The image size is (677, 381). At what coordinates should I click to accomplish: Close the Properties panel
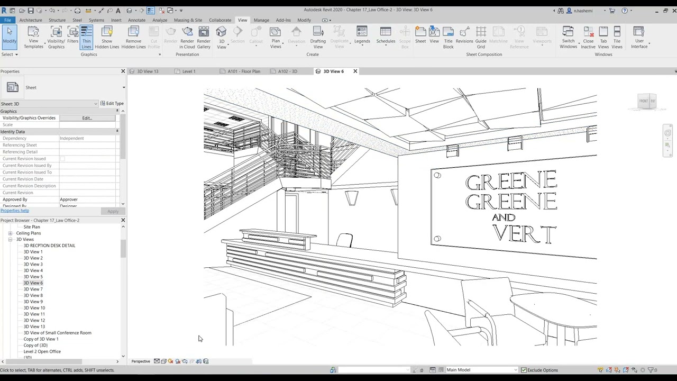click(123, 71)
